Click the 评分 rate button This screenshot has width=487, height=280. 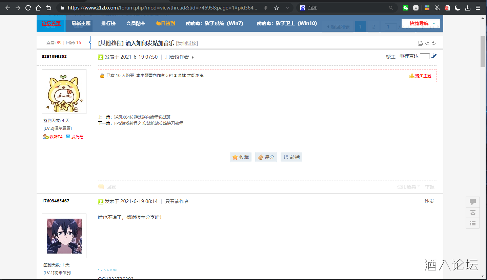[x=266, y=157]
